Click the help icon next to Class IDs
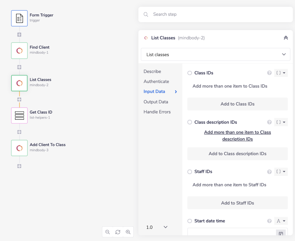This screenshot has width=295, height=241. [x=269, y=73]
